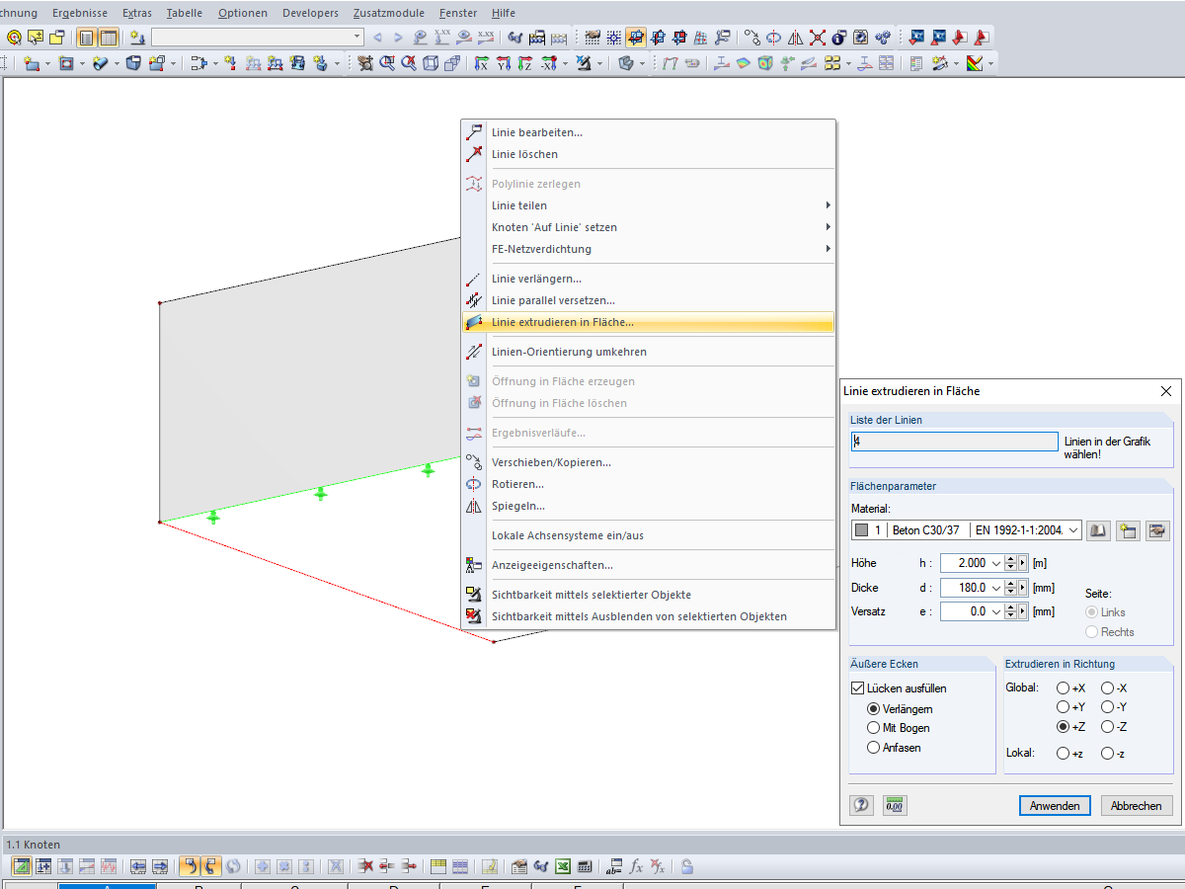
Task: Click the create new material icon
Action: point(1128,530)
